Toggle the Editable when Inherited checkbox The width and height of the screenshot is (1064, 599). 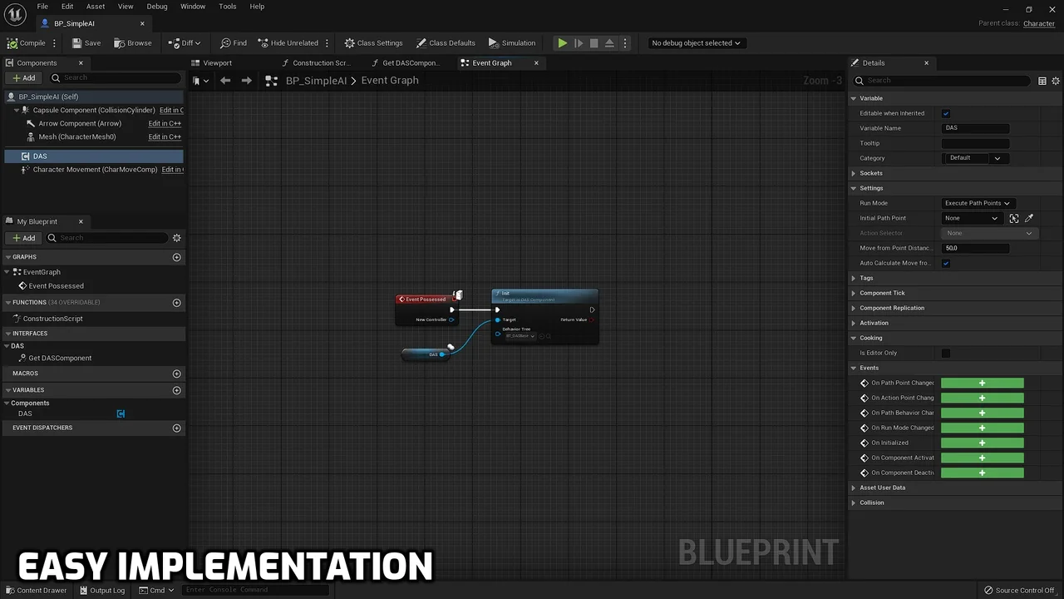(946, 113)
